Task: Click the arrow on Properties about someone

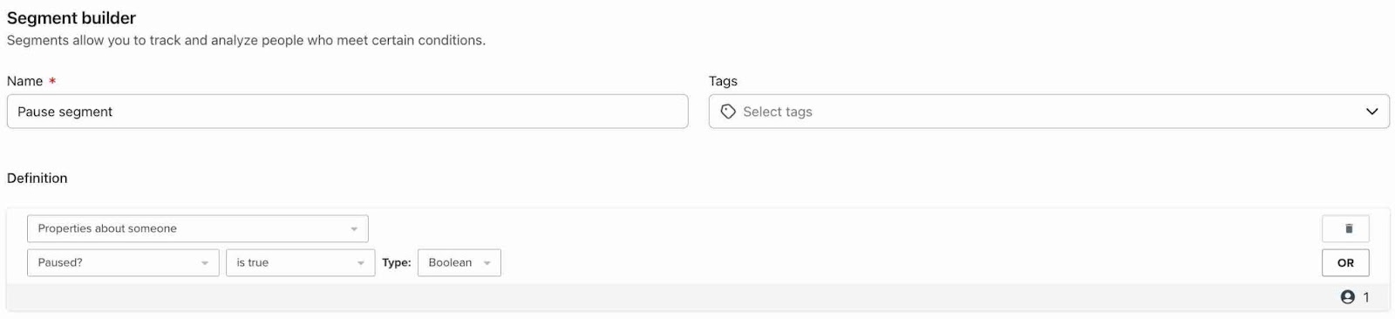Action: pos(354,229)
